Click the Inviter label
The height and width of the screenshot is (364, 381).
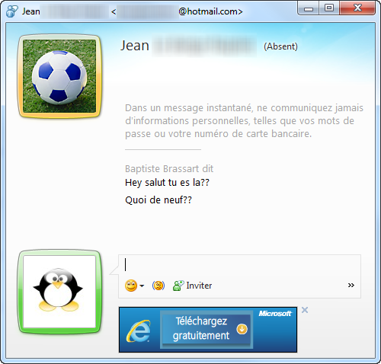click(199, 286)
